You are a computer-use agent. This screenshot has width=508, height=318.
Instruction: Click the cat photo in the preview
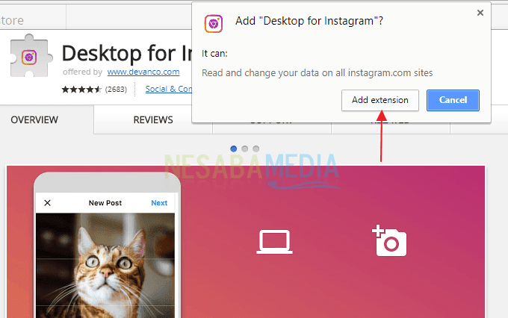click(105, 265)
